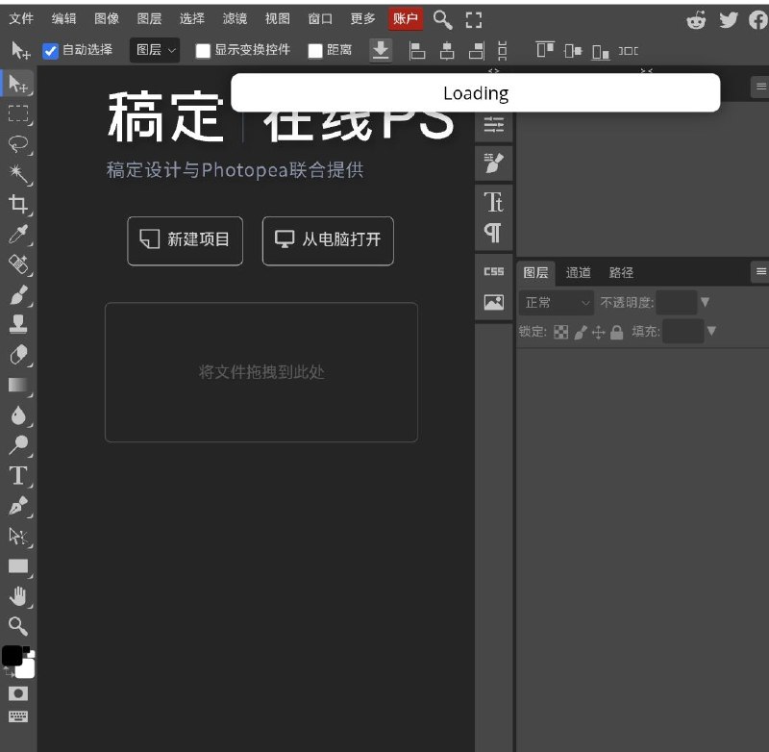The width and height of the screenshot is (769, 752).
Task: Click the 从电脑打开 button
Action: 328,240
